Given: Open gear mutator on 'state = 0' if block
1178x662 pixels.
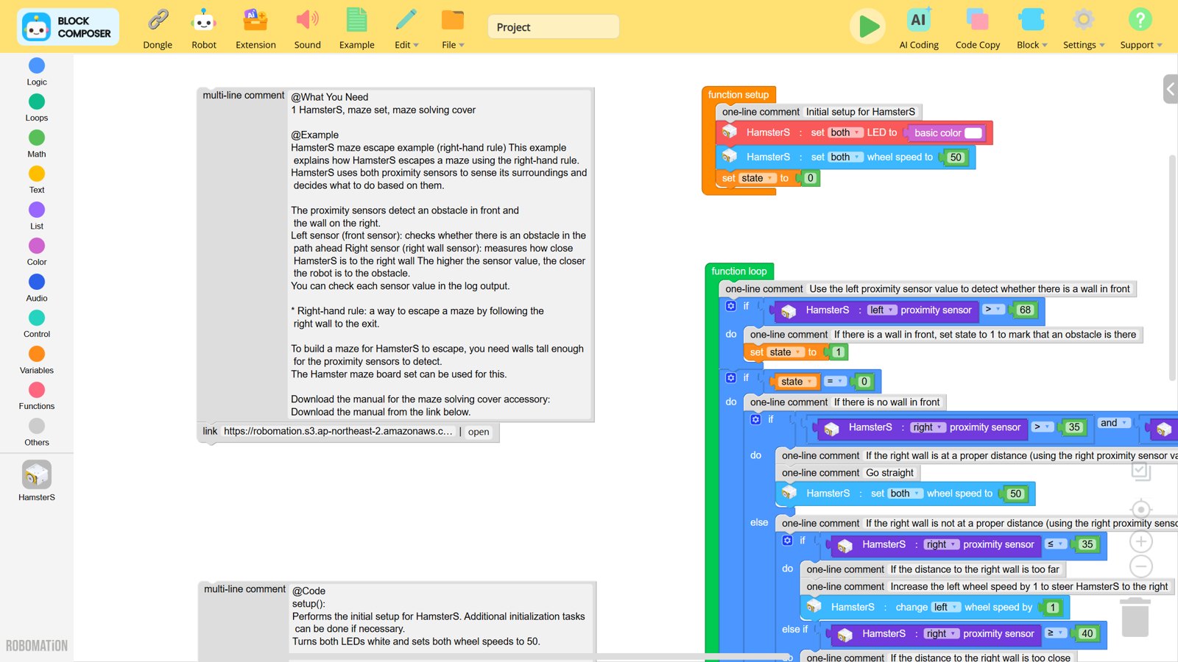Looking at the screenshot, I should [x=731, y=377].
